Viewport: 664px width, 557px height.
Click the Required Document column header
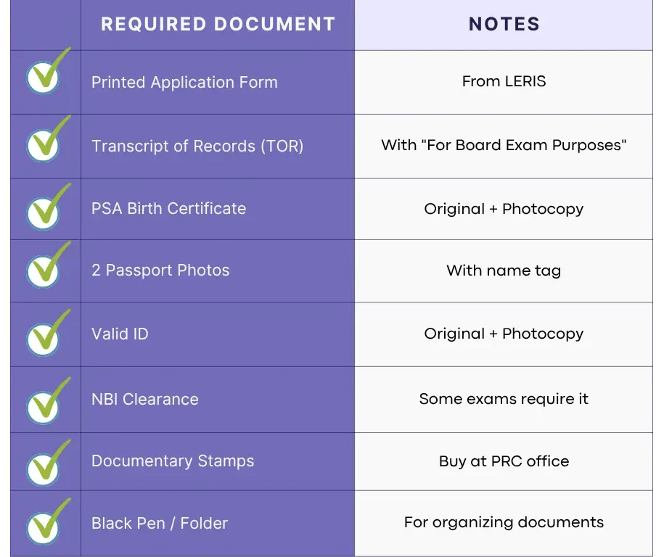[218, 25]
